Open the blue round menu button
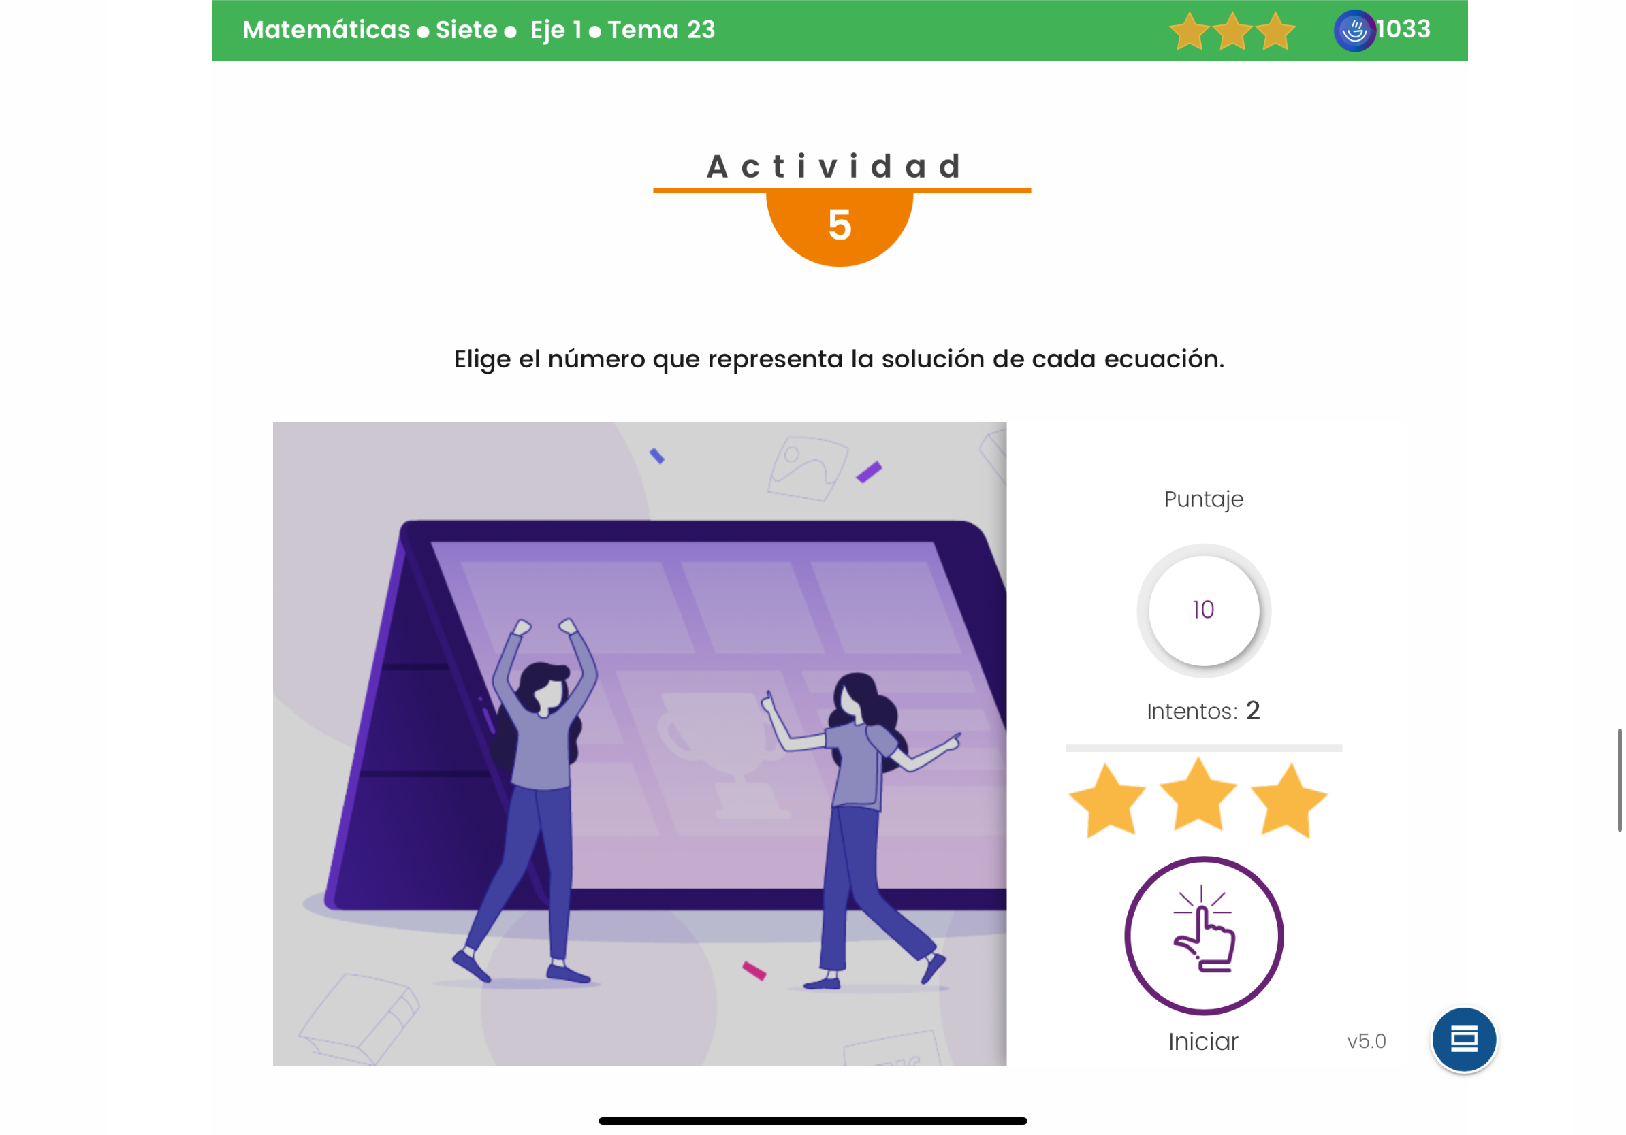Screen dimensions: 1626x1135 click(1464, 1039)
